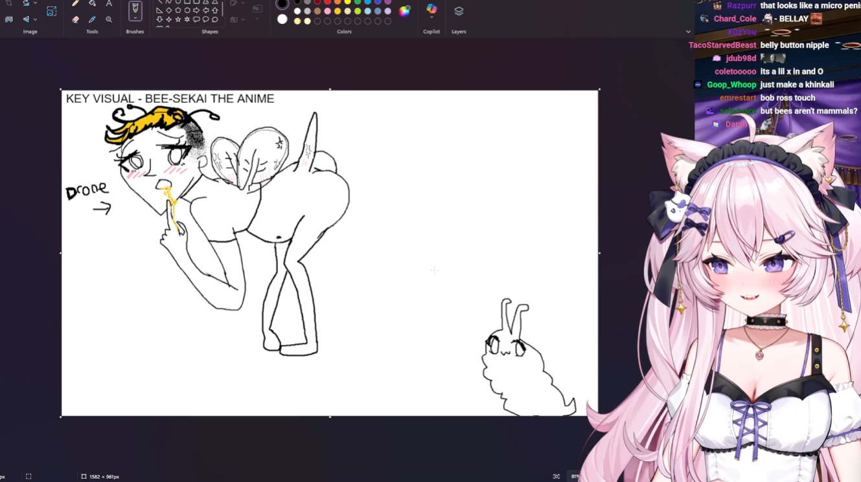861x482 pixels.
Task: Select the Magnifier zoom tool
Action: click(x=109, y=19)
